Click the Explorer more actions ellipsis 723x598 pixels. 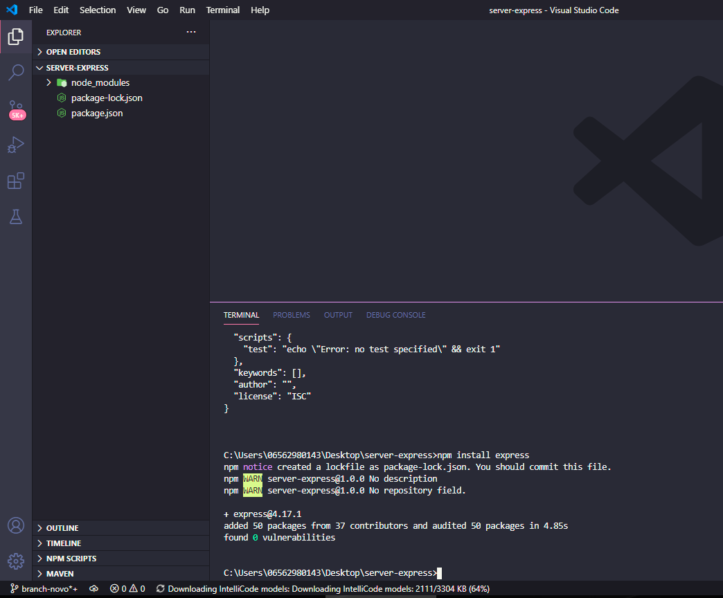point(191,33)
